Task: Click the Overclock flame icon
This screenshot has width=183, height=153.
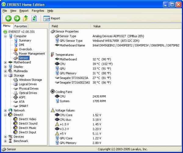Action: (x=16, y=49)
